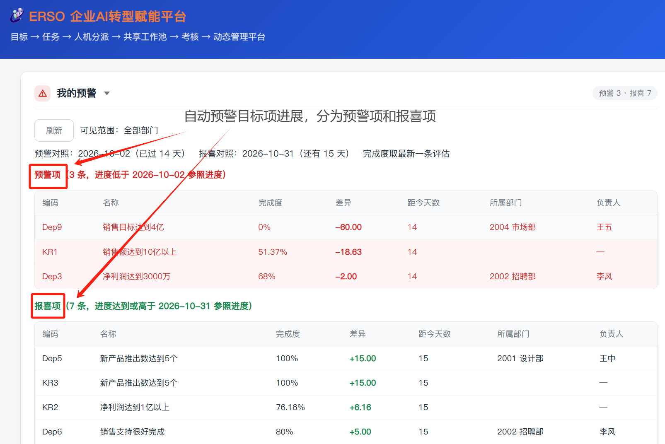The height and width of the screenshot is (444, 665).
Task: Click the 预警 3 · 报喜 7 badge
Action: [625, 93]
